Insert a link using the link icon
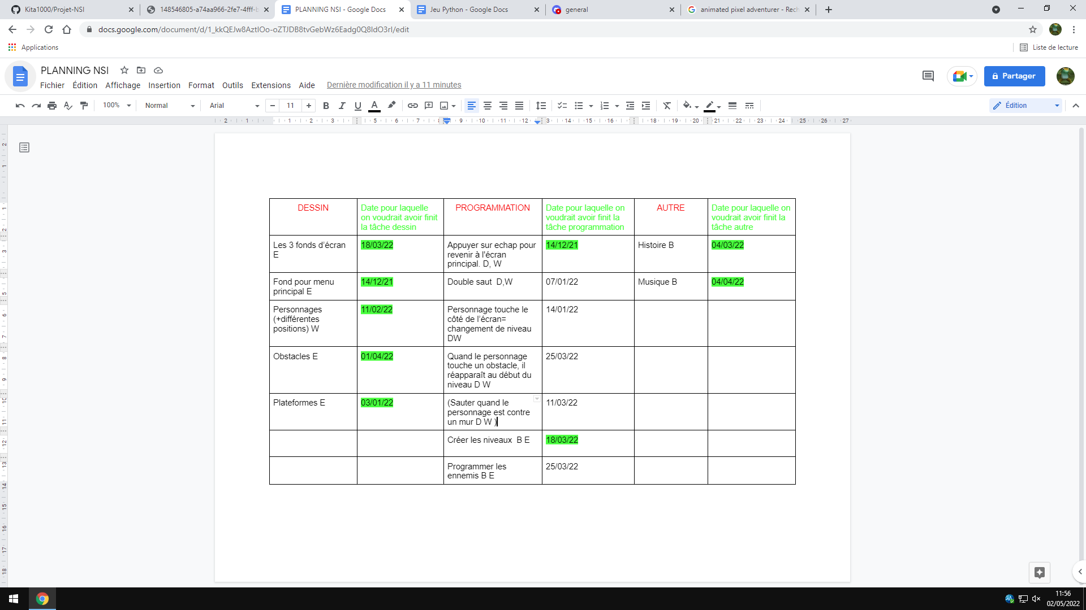 point(412,106)
